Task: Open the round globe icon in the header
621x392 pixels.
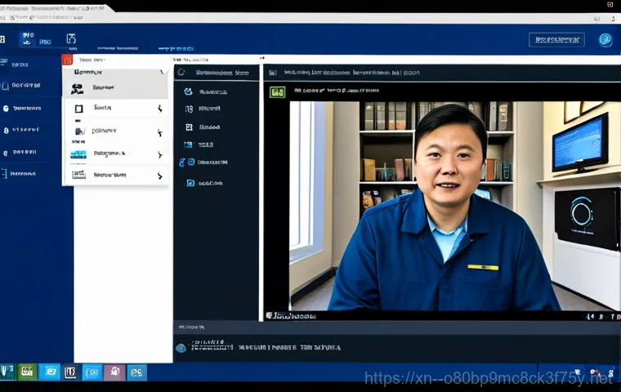Action: [605, 39]
